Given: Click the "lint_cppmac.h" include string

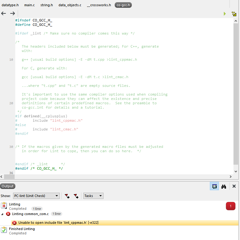Looking at the screenshot, I should 66,120.
